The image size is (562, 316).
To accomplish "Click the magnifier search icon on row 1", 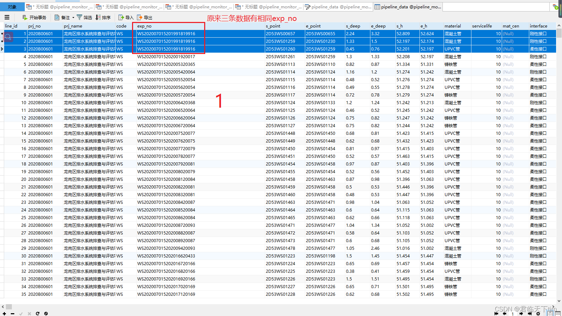I will (8, 37).
